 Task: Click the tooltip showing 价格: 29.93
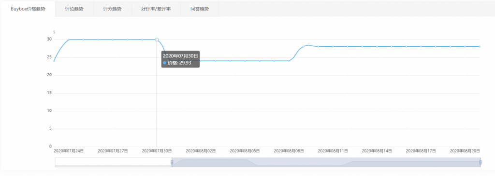(181, 59)
